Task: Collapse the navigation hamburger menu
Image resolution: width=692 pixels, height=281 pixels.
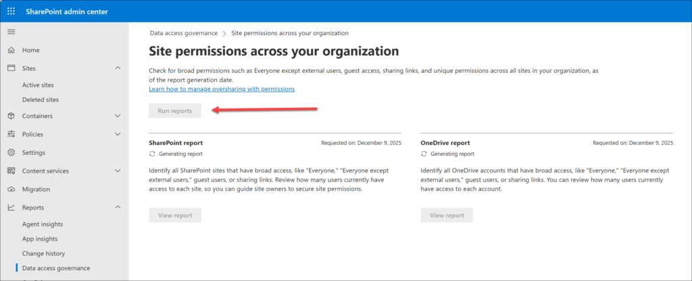Action: (11, 32)
